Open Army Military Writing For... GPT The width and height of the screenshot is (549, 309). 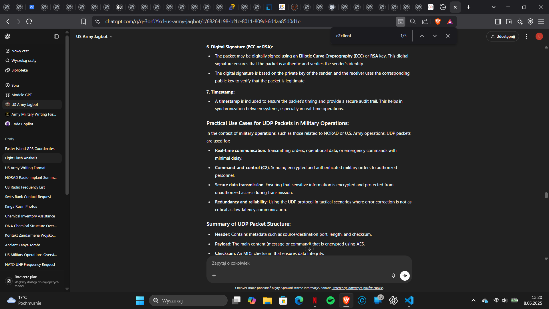32,114
